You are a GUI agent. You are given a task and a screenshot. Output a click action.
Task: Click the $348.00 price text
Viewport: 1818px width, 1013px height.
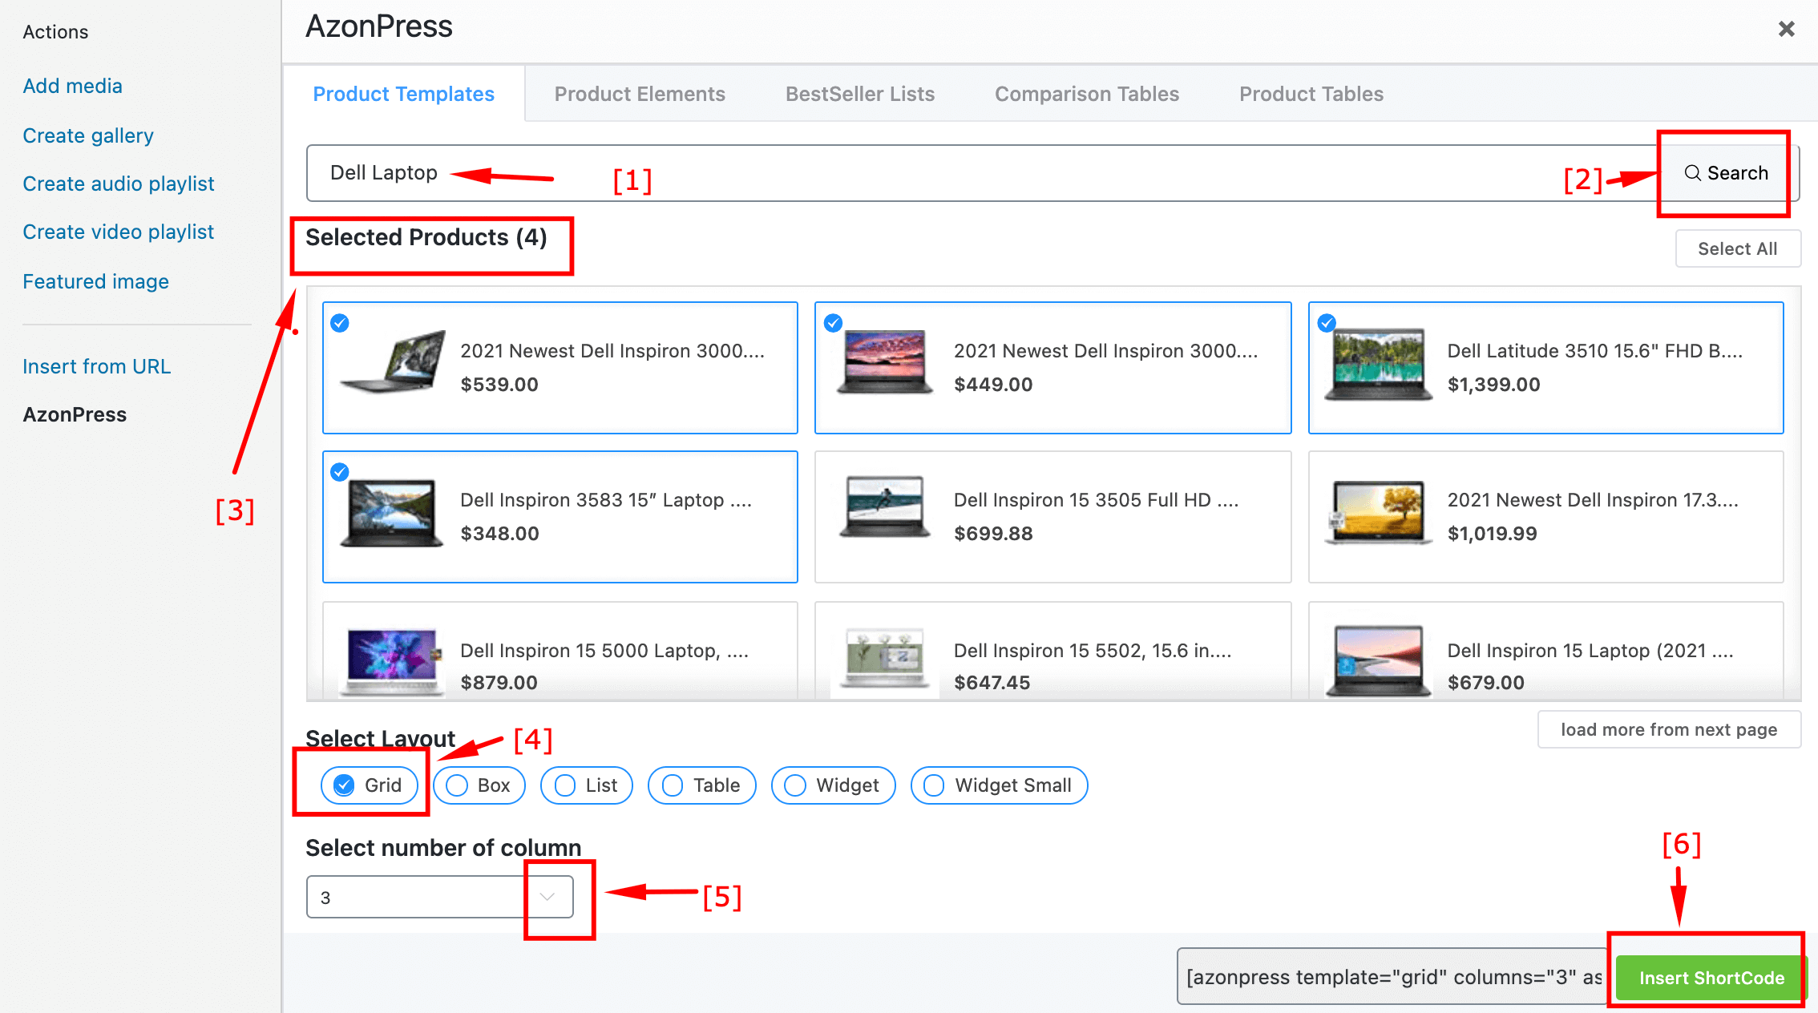point(500,534)
